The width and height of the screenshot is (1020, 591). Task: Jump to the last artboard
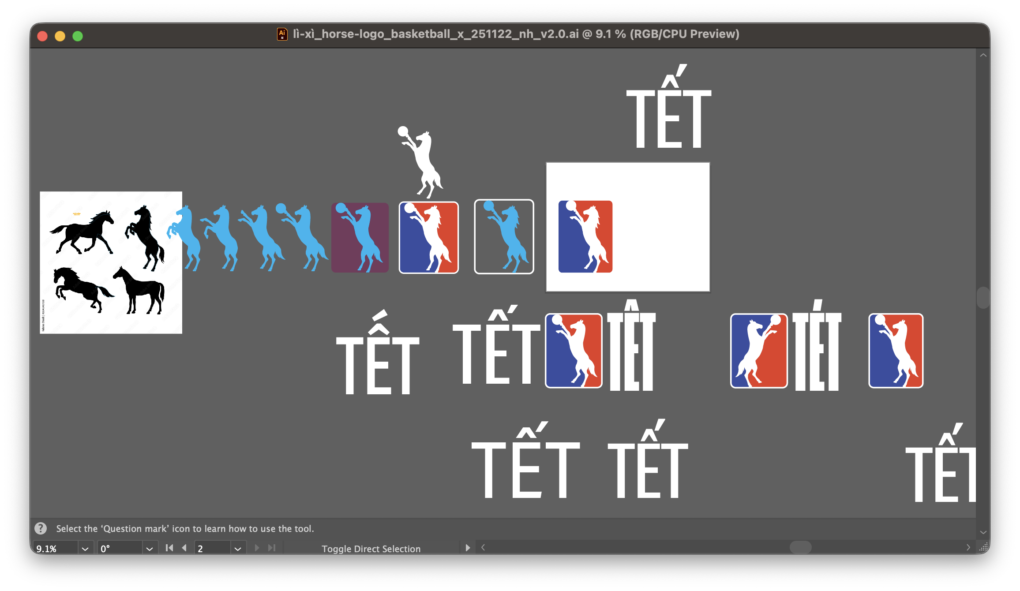click(272, 548)
